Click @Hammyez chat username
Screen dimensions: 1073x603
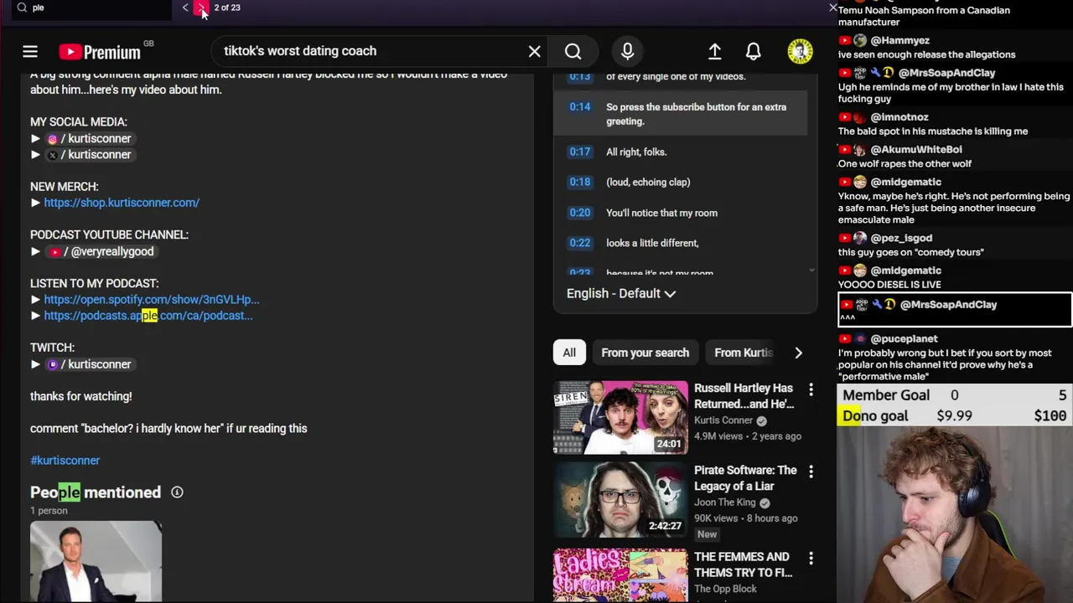tap(899, 40)
